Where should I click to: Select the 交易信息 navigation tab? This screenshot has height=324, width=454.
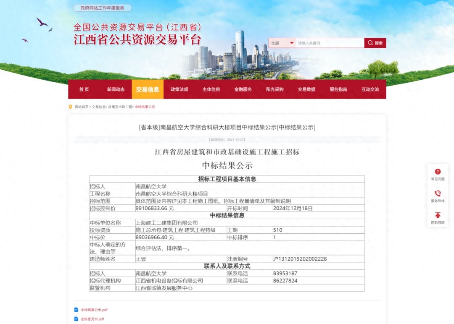[x=148, y=89]
